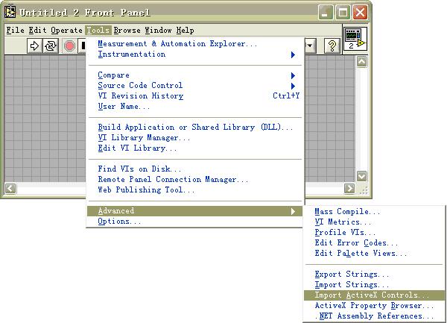447x323 pixels.
Task: Select VI Revision History entry
Action: [x=140, y=96]
